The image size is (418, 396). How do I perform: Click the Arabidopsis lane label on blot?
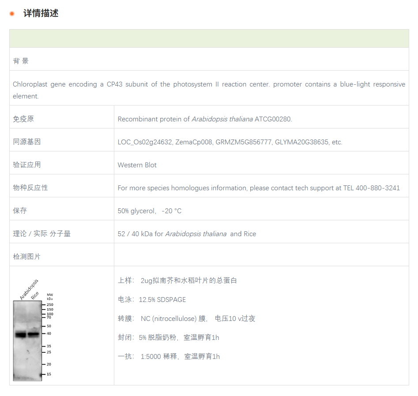[x=29, y=289]
